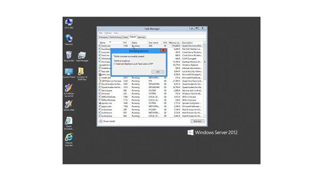Select the Location of DMP files folder
The width and height of the screenshot is (323, 181).
tap(82, 74)
